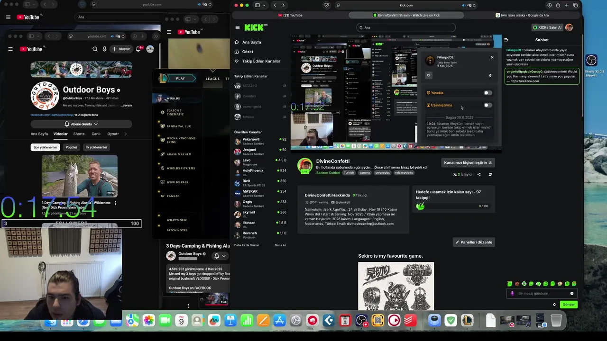Click tab scroll chevron after Oynatr
607x341 pixels.
pos(125,134)
